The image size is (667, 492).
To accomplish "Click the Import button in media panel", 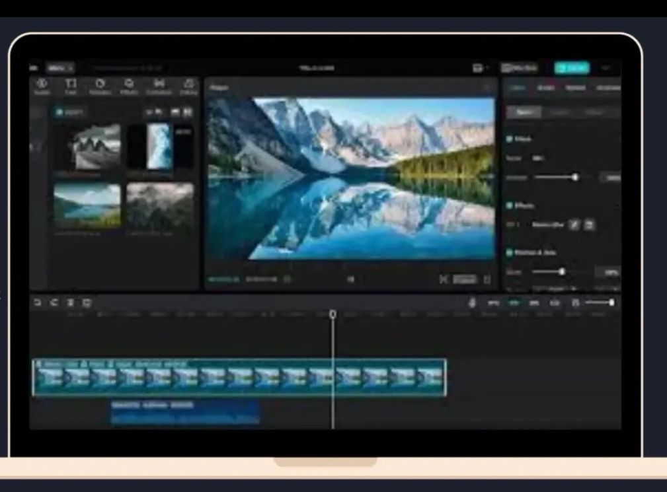I will [x=70, y=112].
